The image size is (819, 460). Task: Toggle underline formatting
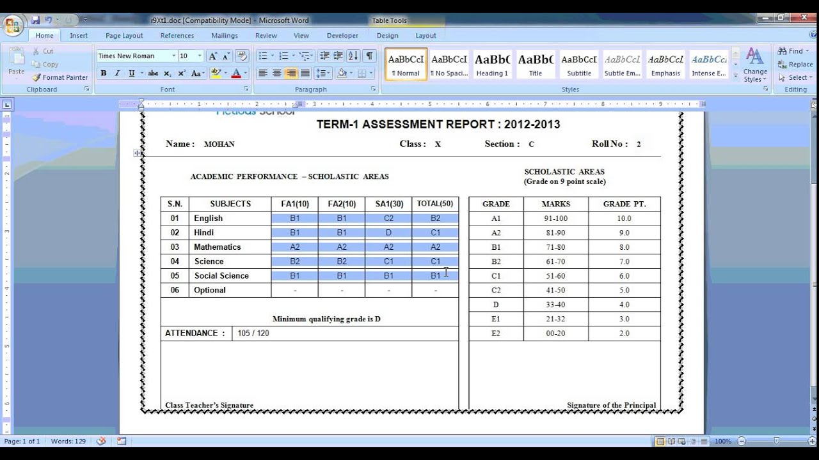(132, 73)
